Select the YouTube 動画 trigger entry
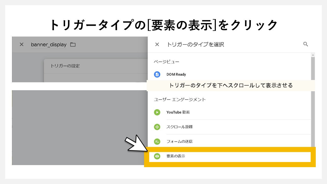This screenshot has height=184, width=327. point(178,112)
